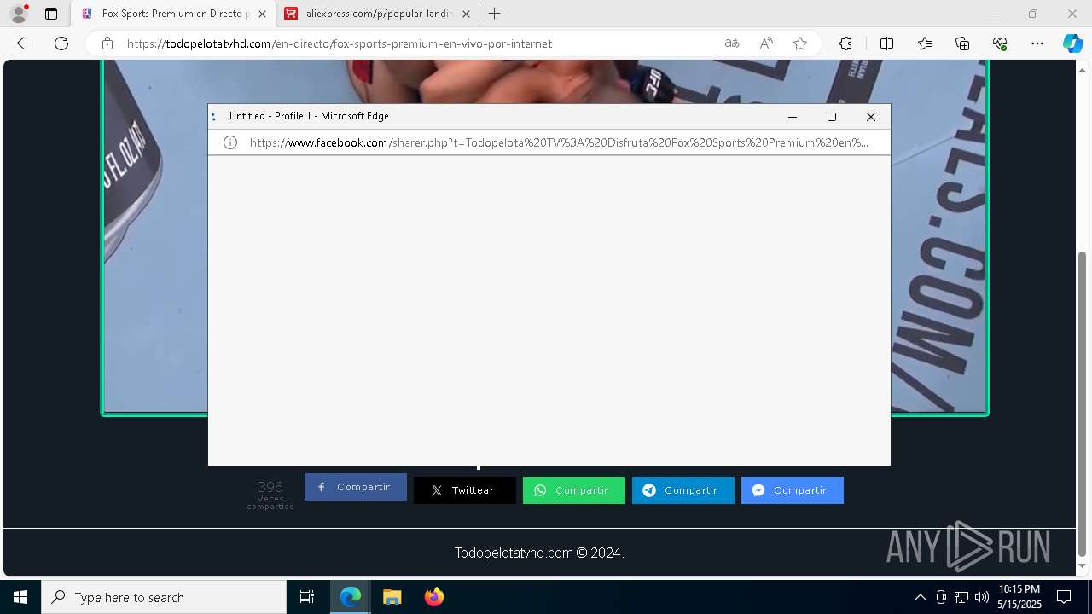Image resolution: width=1092 pixels, height=614 pixels.
Task: Maximize the Untitled Edge popup window
Action: coord(832,117)
